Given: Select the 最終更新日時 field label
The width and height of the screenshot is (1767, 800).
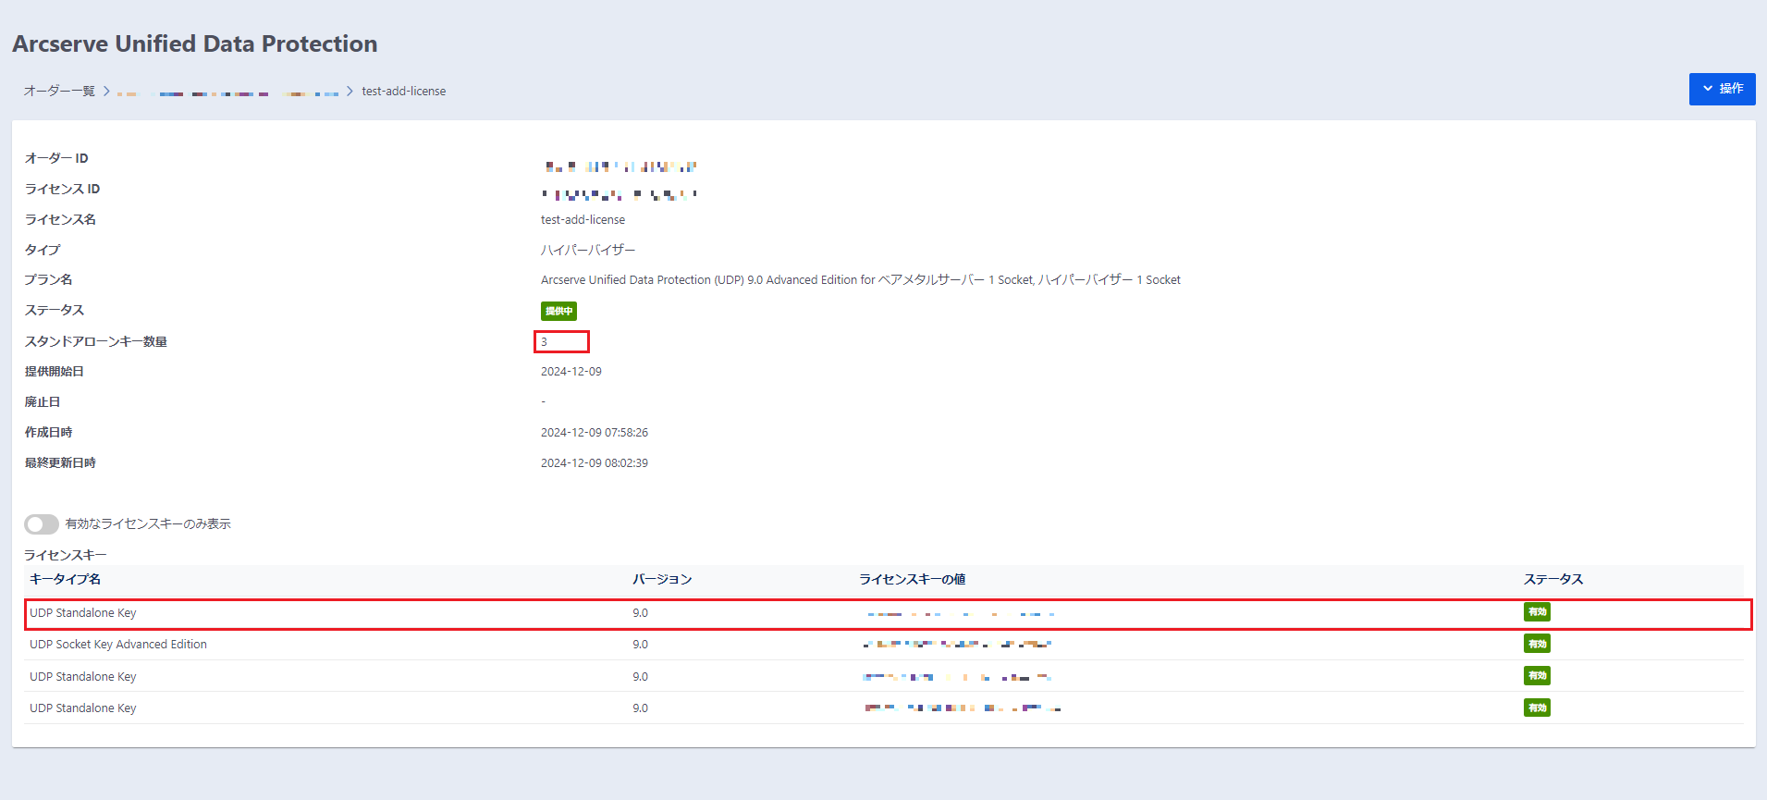Looking at the screenshot, I should pos(60,462).
